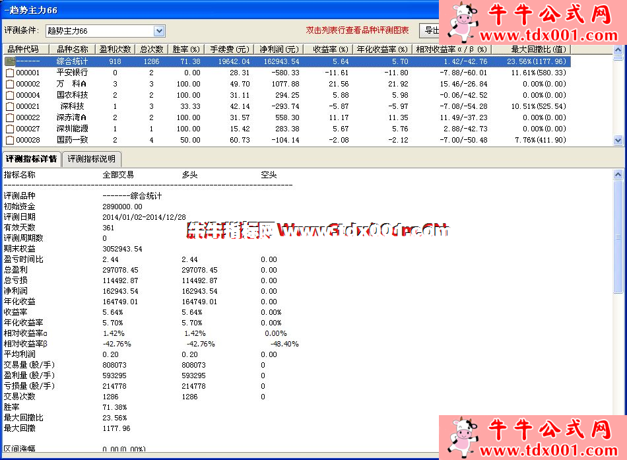Click 1077.88 net profit of 万科A
The width and height of the screenshot is (627, 460).
tap(286, 84)
